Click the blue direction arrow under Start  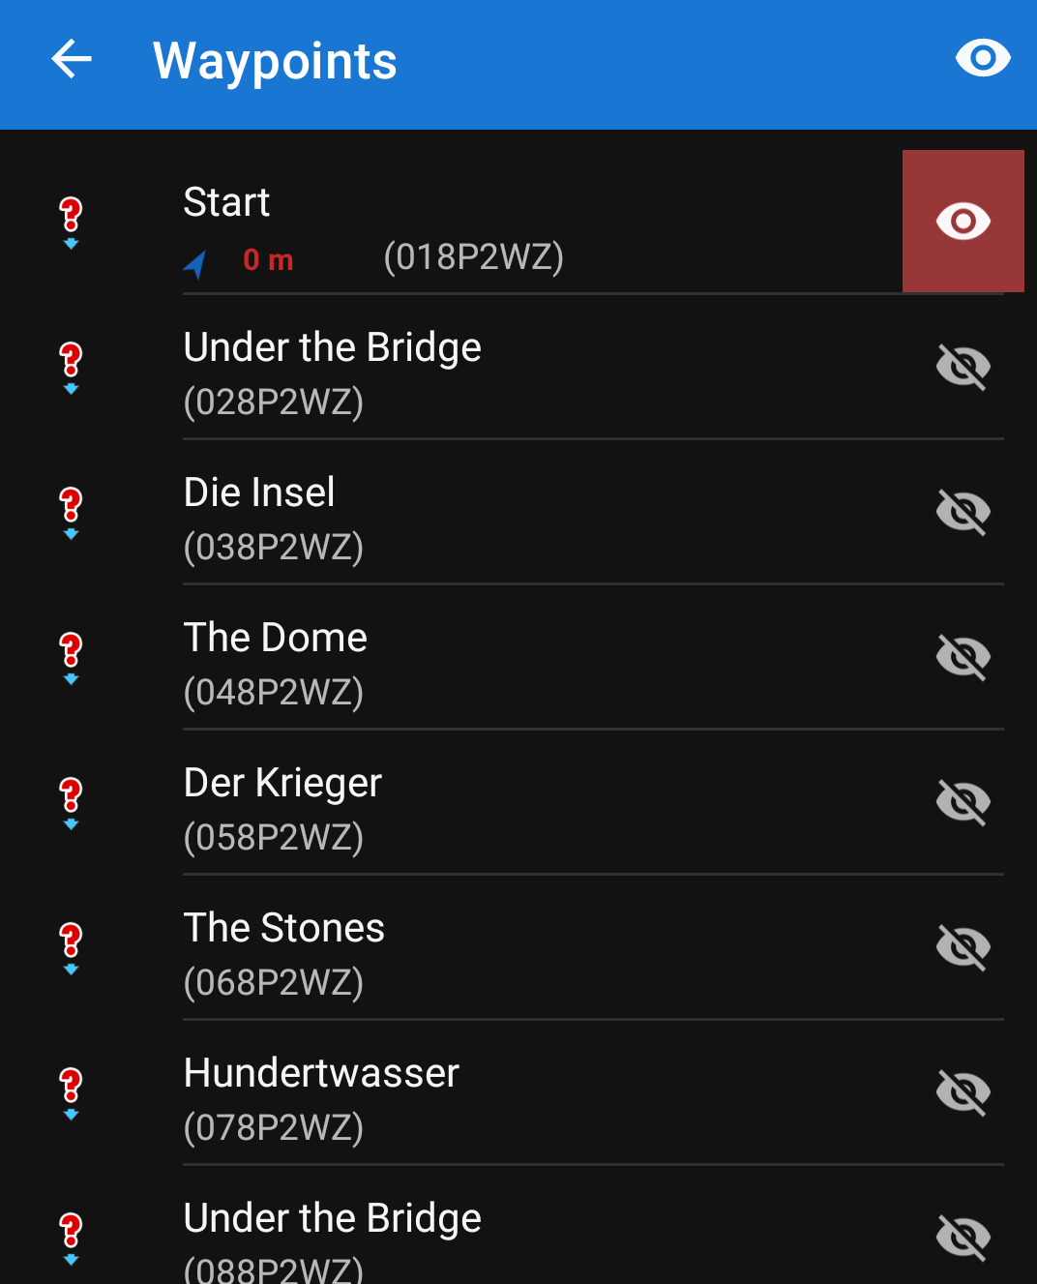point(196,263)
